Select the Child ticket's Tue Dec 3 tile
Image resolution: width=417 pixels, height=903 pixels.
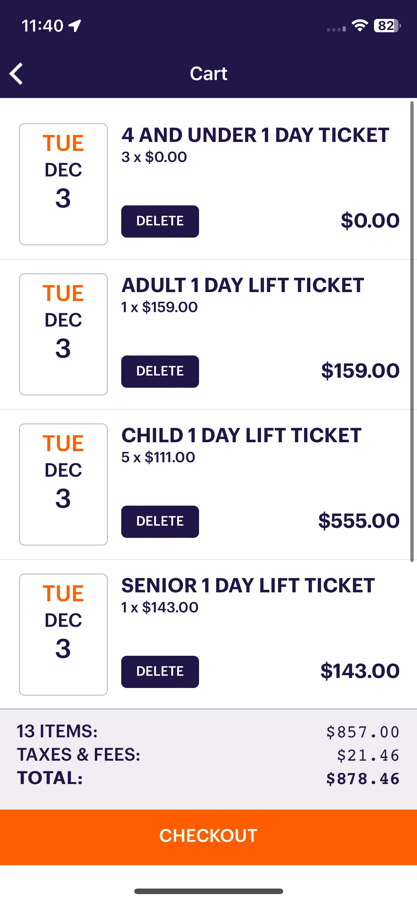pyautogui.click(x=63, y=484)
